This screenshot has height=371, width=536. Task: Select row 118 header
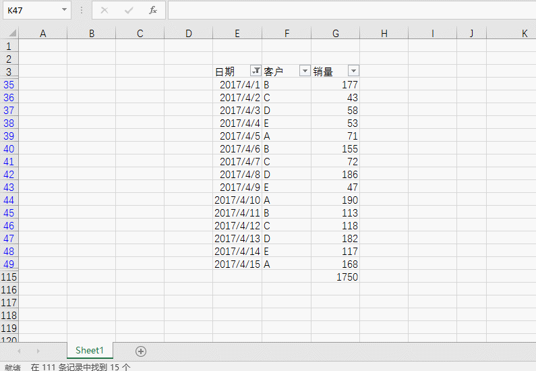[9, 315]
